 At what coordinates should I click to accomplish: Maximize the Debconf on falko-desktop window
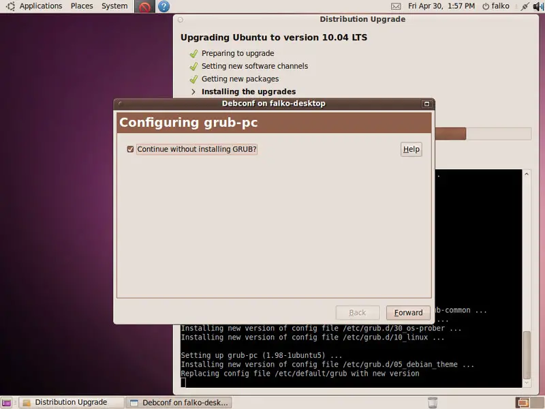tap(426, 104)
